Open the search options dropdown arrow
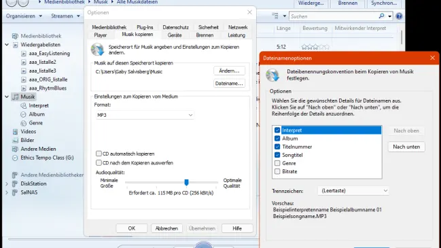 tap(389, 16)
